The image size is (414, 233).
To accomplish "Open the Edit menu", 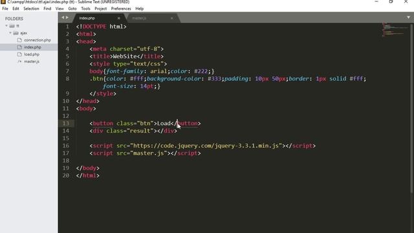I will 16,8.
